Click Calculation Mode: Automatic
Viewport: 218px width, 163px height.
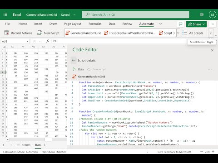(21, 152)
